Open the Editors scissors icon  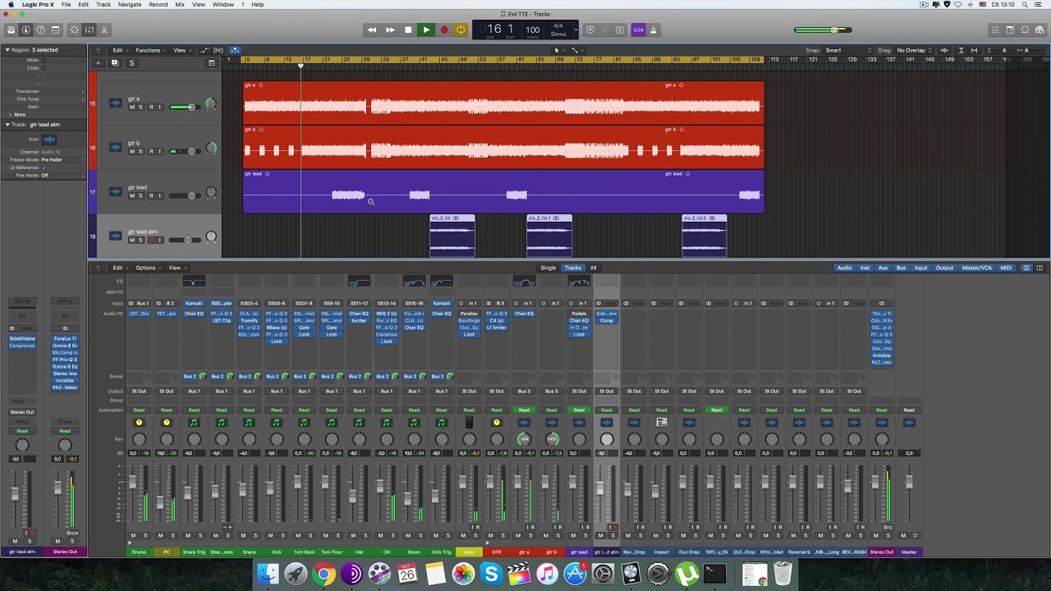(104, 30)
